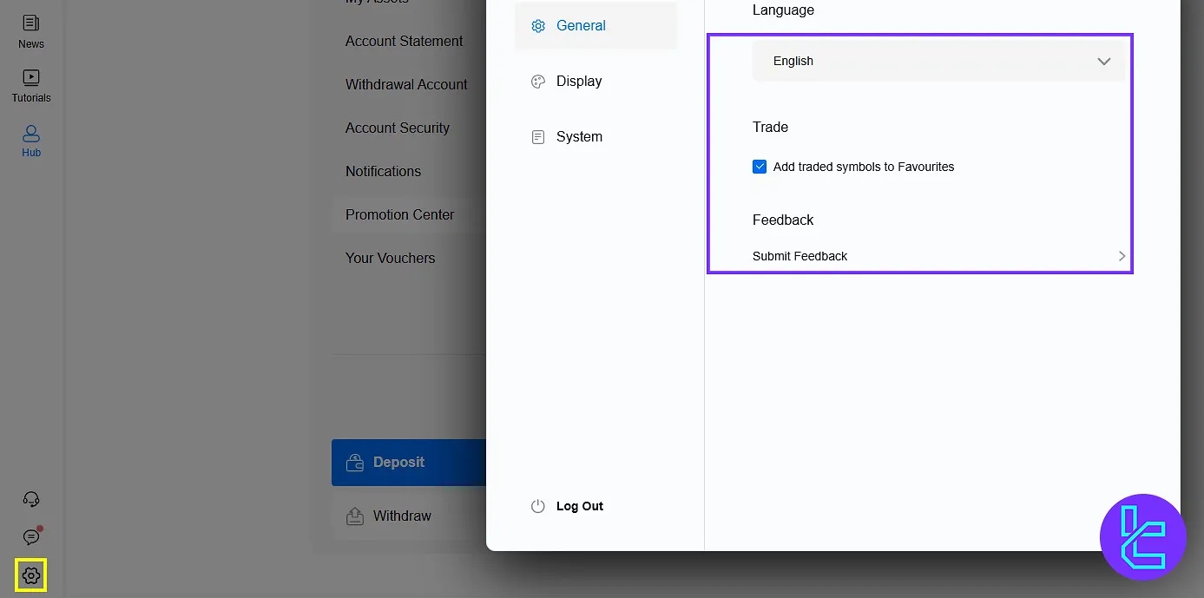
Task: Click the purple logo badge icon
Action: 1142,537
